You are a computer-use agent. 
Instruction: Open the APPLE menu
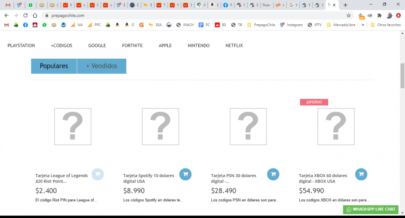(x=165, y=46)
